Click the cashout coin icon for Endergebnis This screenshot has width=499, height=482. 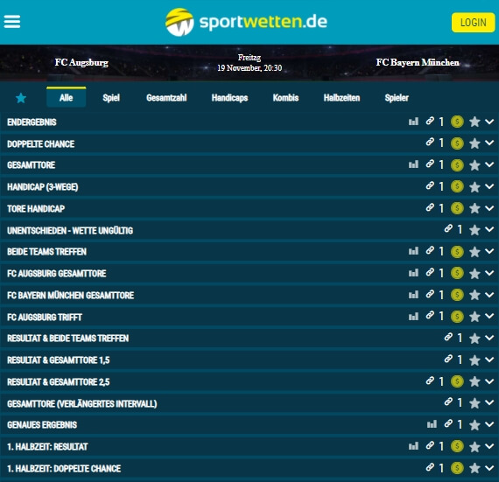[457, 122]
